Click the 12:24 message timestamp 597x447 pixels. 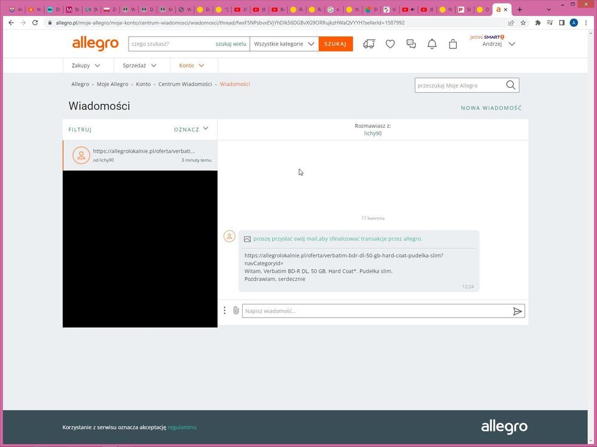(x=468, y=286)
